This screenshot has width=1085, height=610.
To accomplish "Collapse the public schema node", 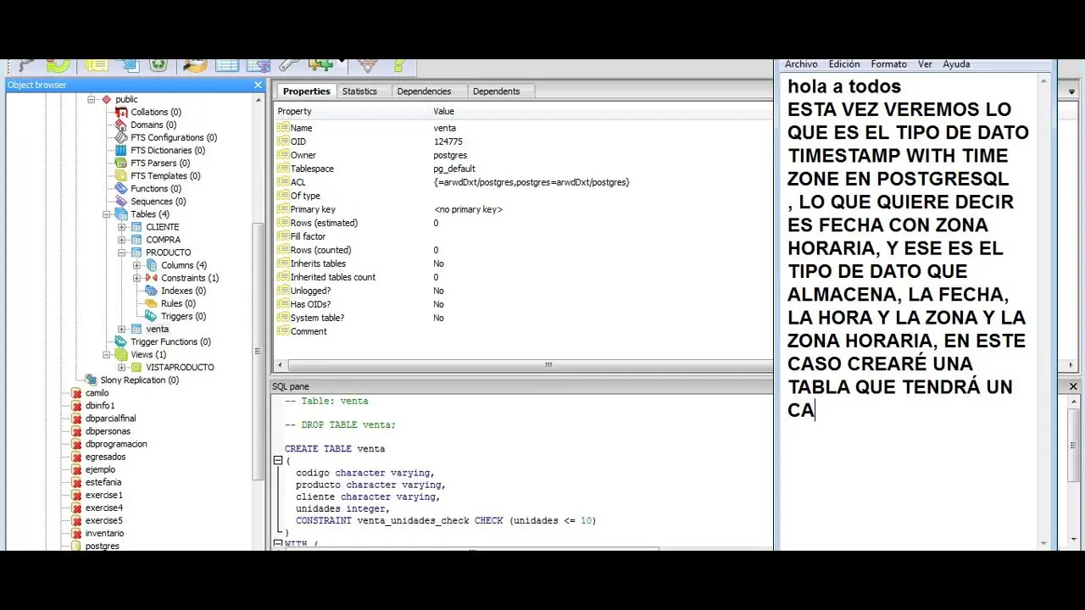I will coord(92,99).
